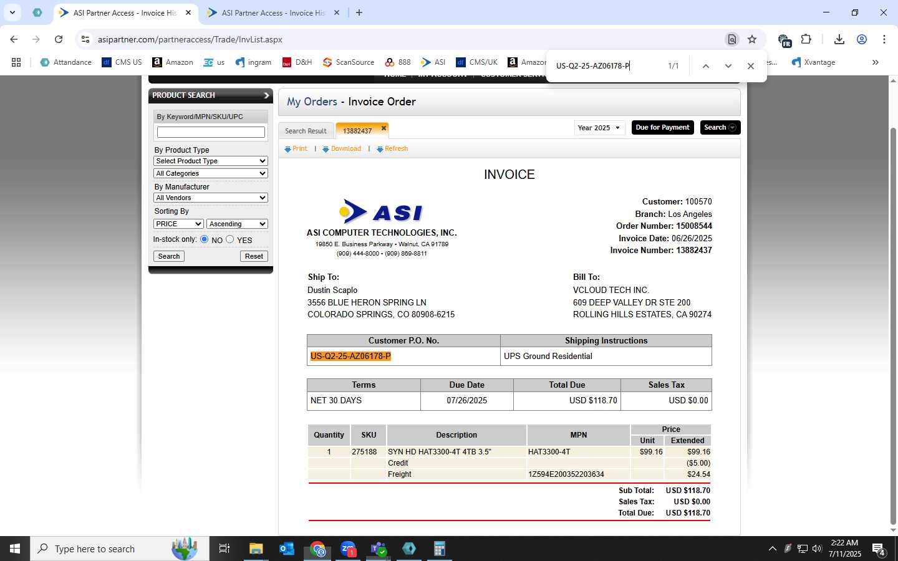Click the Reset button
The height and width of the screenshot is (561, 898).
pyautogui.click(x=254, y=256)
